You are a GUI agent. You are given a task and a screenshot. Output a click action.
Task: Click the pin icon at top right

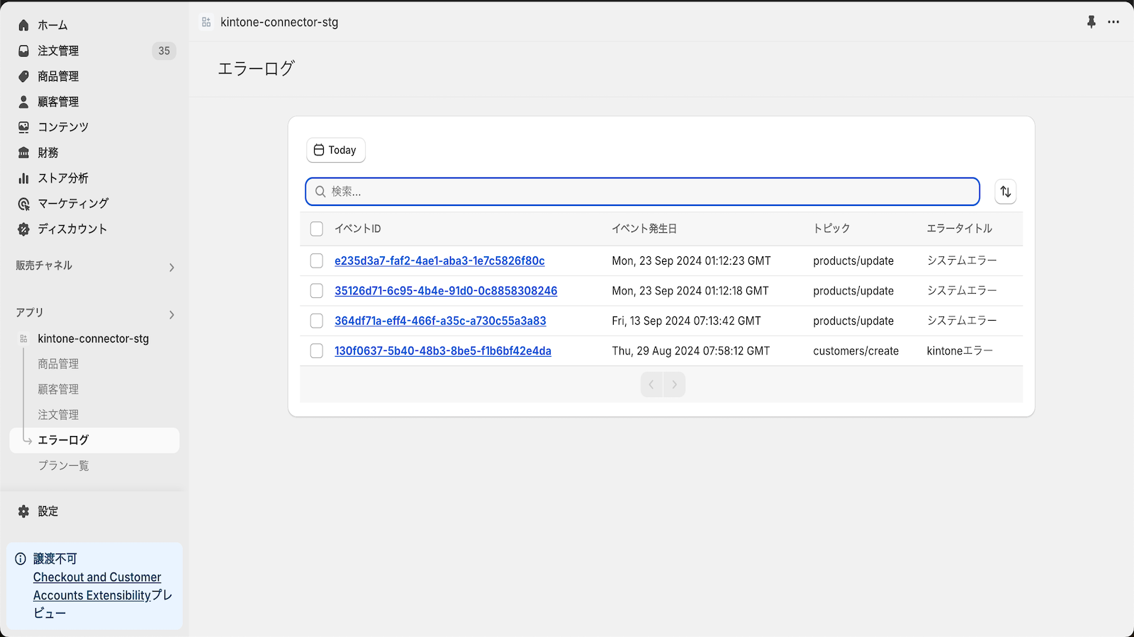1091,22
